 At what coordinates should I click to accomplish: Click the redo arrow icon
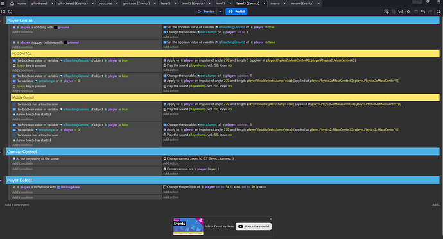(x=430, y=12)
